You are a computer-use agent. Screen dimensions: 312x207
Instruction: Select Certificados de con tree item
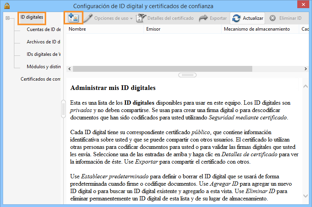40,79
